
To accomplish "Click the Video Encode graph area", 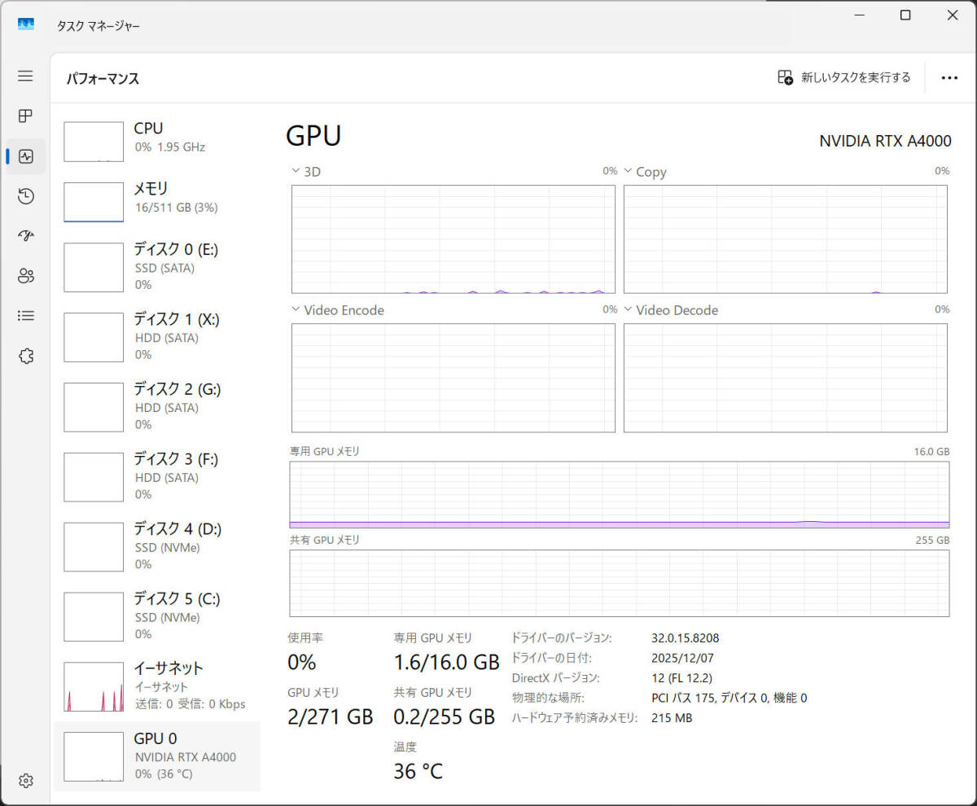I will click(x=453, y=378).
